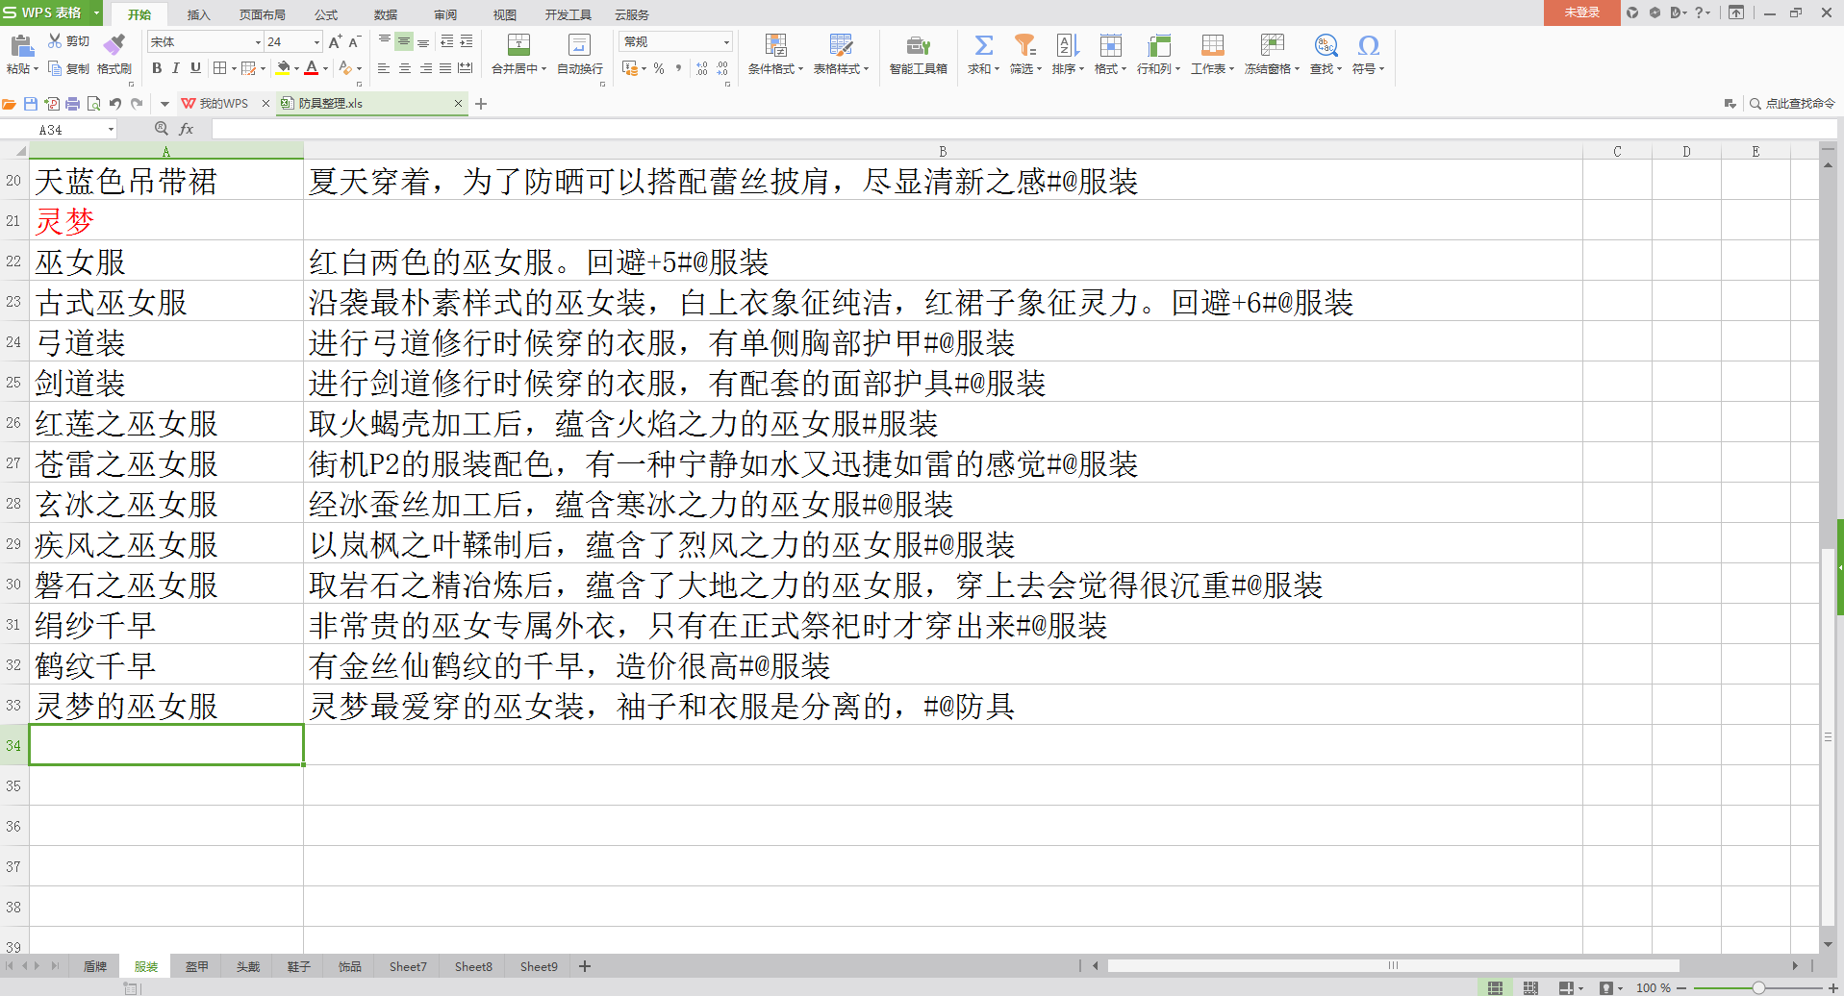1844x996 pixels.
Task: Open the font name dropdown showing 宋体
Action: [257, 42]
